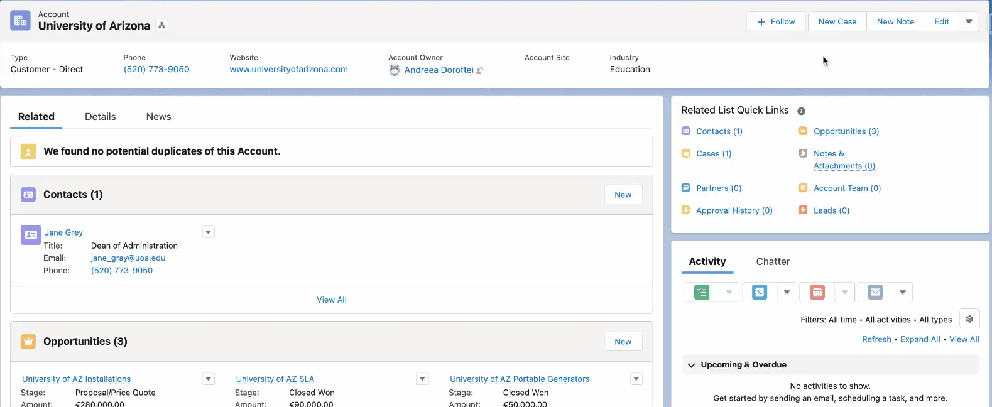Viewport: 992px width, 407px height.
Task: Create a New Case
Action: (837, 21)
